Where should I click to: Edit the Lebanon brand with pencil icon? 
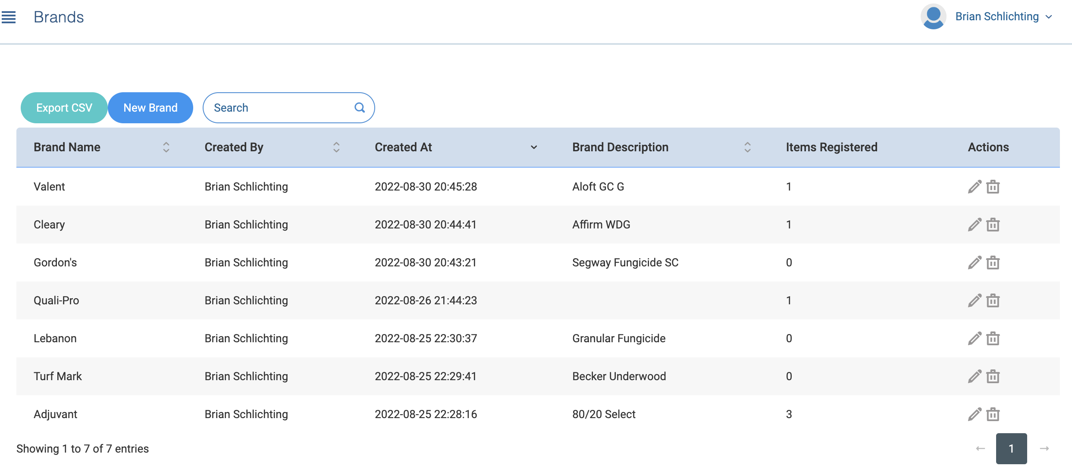tap(974, 338)
